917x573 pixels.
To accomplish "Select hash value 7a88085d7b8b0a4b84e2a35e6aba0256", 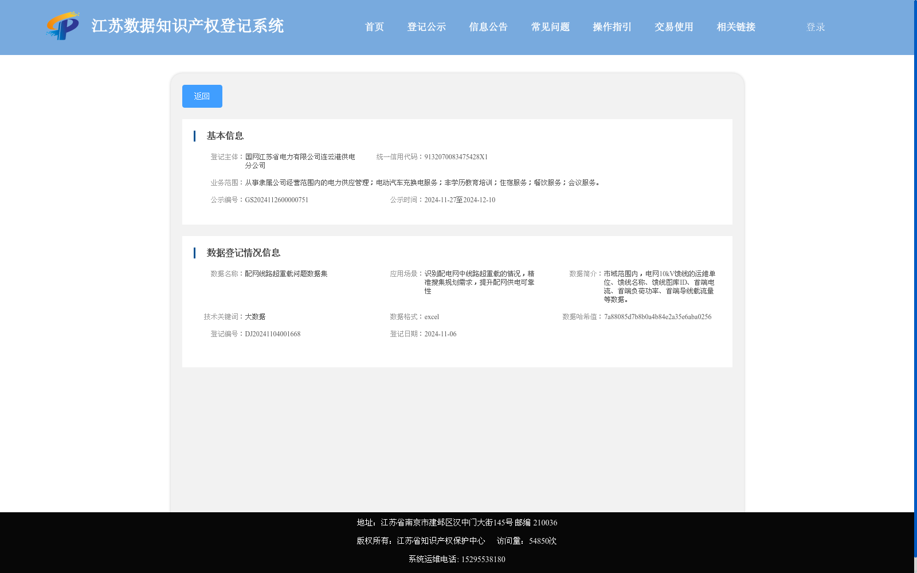I will 657,317.
